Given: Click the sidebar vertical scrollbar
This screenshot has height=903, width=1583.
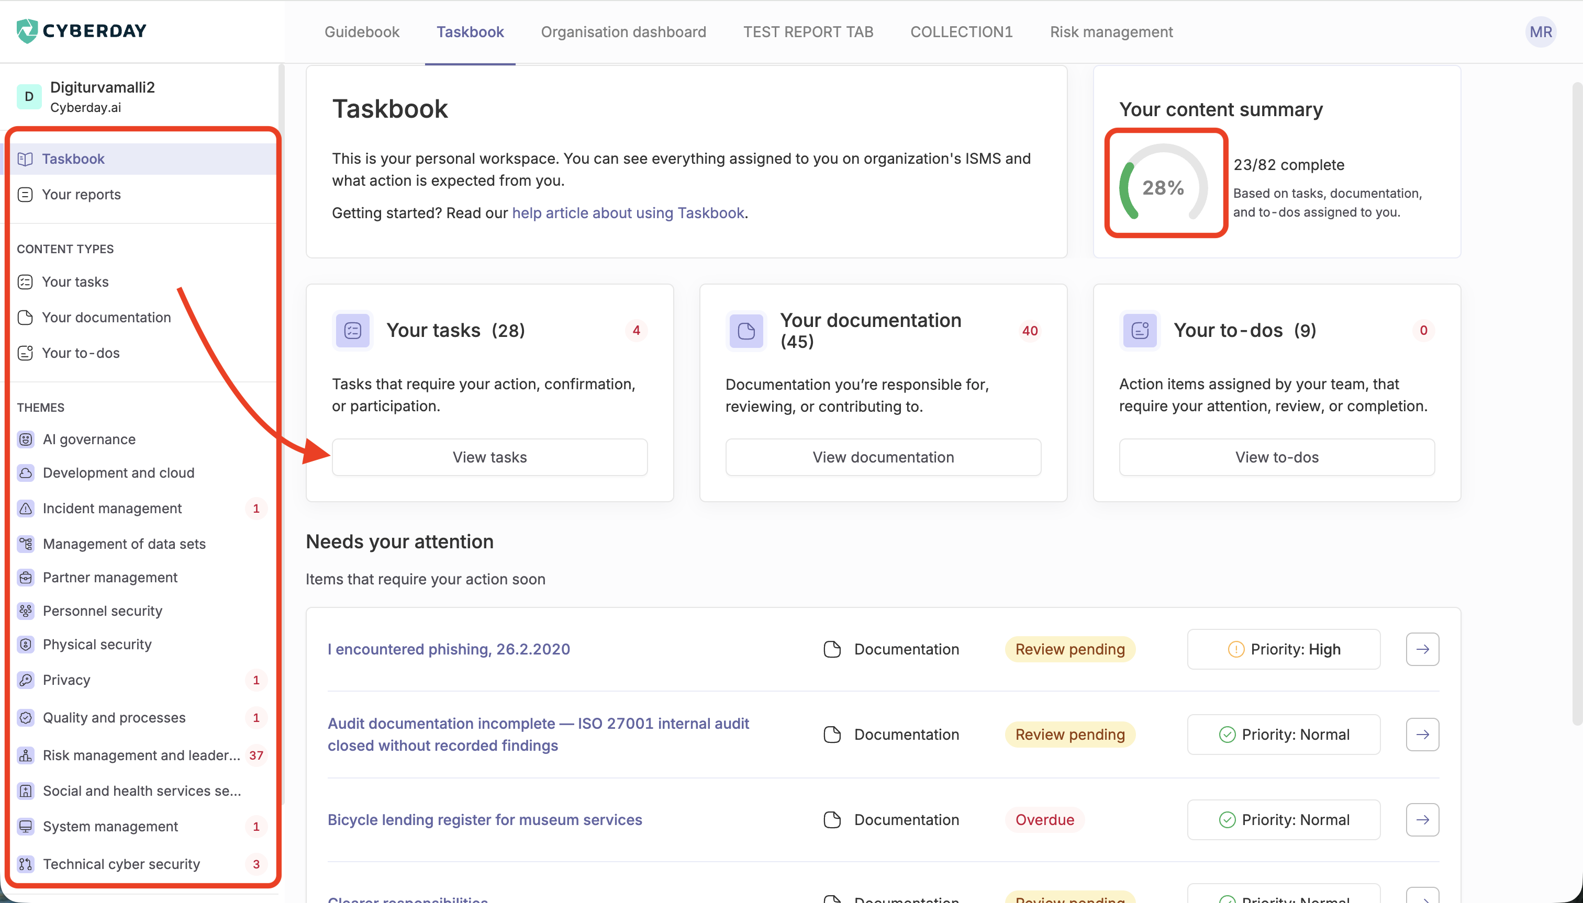Looking at the screenshot, I should [x=281, y=434].
